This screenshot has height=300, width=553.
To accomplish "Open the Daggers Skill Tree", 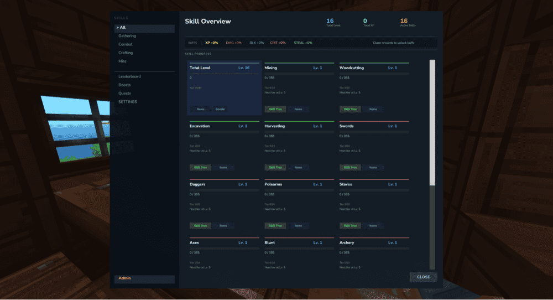I will 200,226.
